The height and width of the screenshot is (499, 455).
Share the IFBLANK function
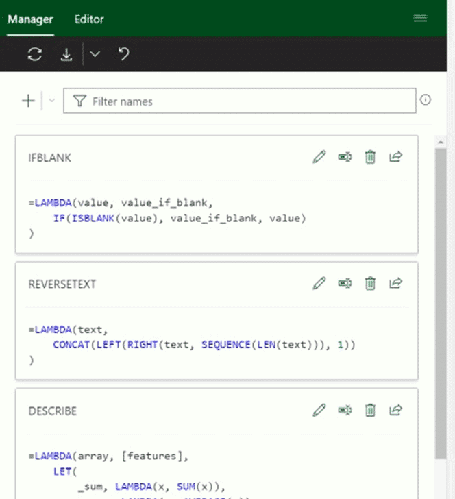(x=395, y=157)
